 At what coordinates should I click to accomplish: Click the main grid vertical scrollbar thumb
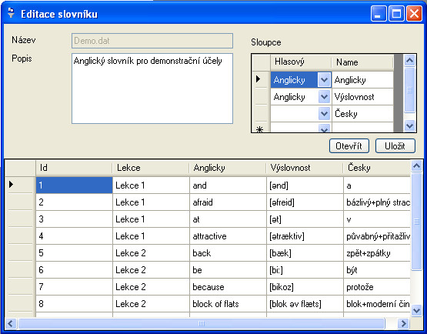[x=417, y=221]
